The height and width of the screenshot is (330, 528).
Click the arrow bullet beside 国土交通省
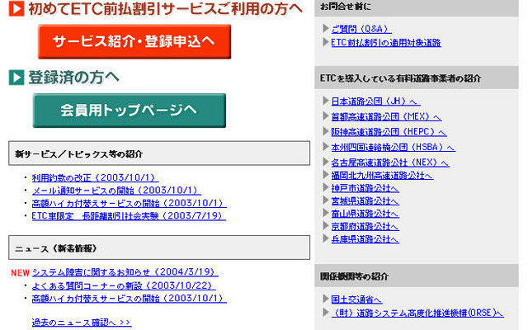pyautogui.click(x=325, y=299)
